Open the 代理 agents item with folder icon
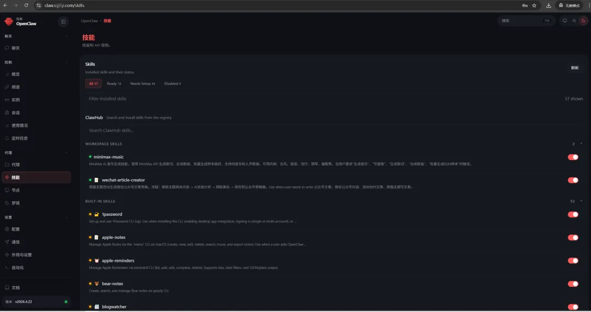 36,164
